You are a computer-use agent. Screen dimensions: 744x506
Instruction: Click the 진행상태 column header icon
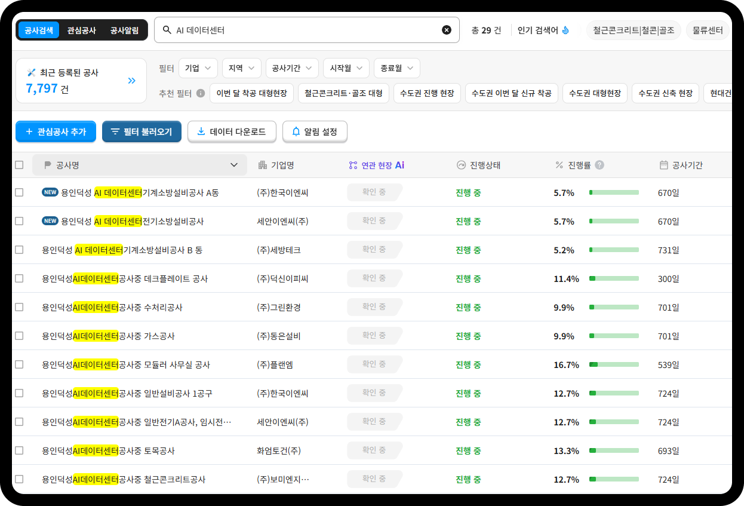tap(460, 165)
